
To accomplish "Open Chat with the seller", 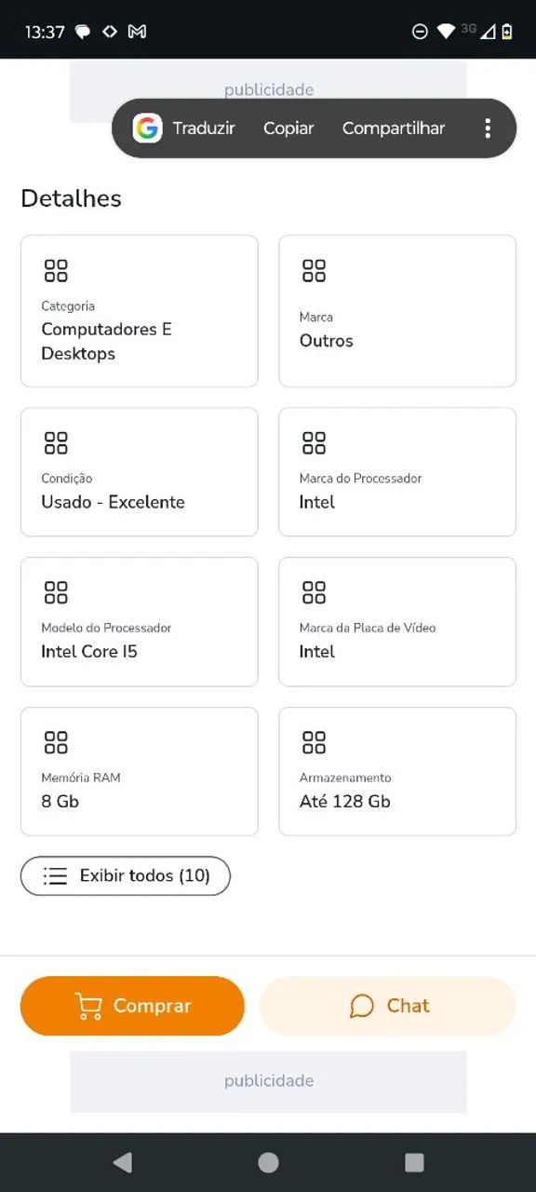I will [x=387, y=1006].
